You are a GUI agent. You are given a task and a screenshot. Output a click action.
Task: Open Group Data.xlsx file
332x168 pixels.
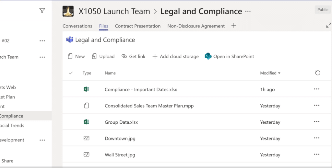121,122
